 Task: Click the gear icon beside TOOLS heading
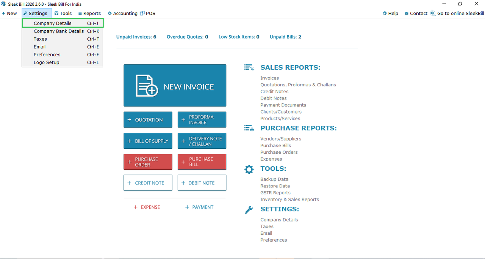click(x=249, y=169)
